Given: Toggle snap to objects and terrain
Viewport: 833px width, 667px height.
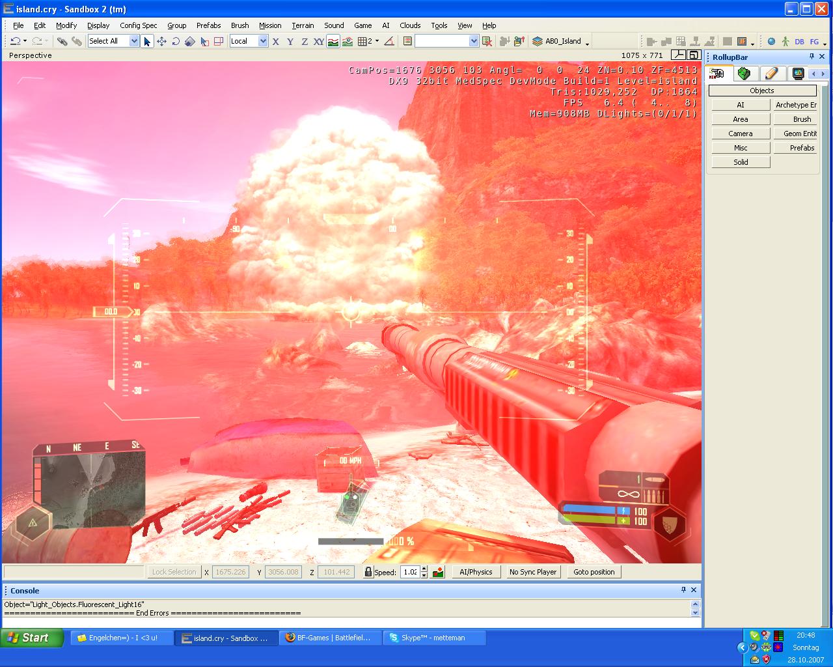Looking at the screenshot, I should [348, 41].
